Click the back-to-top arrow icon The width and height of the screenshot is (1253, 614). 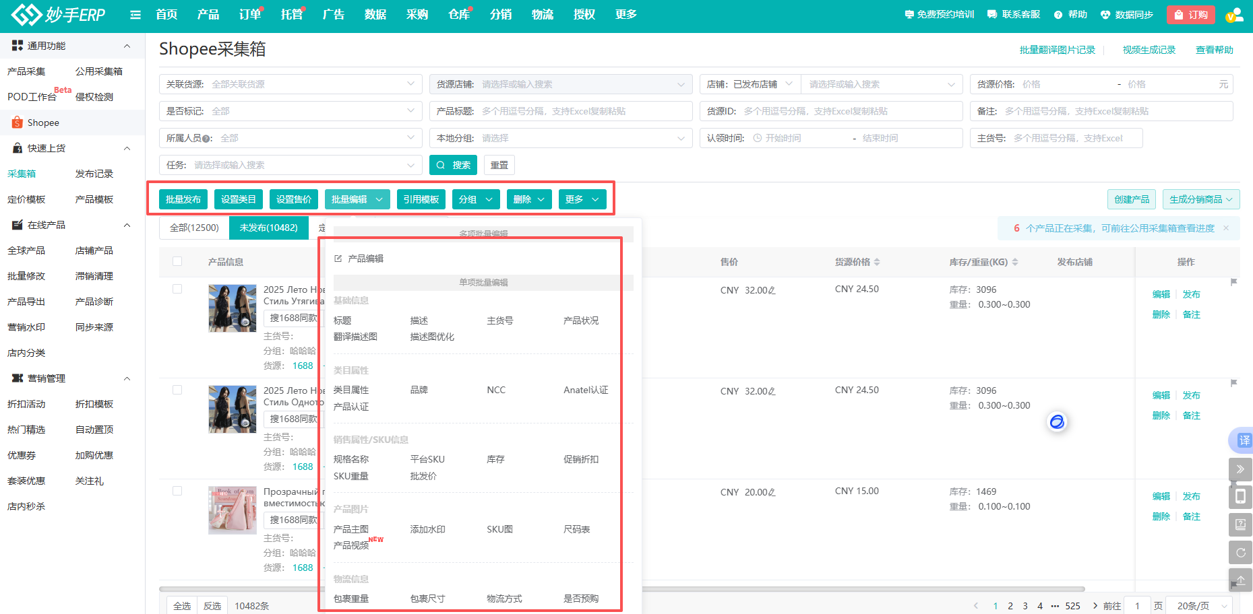1240,580
